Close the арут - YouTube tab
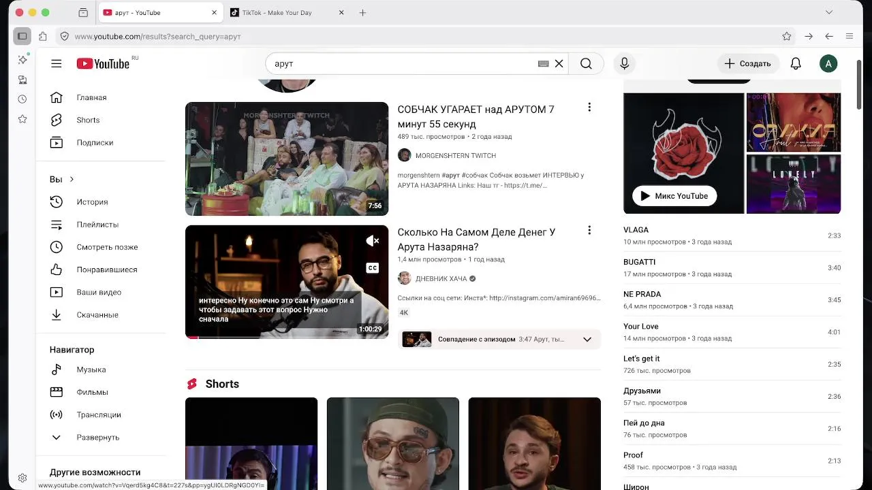This screenshot has height=490, width=872. tap(214, 12)
